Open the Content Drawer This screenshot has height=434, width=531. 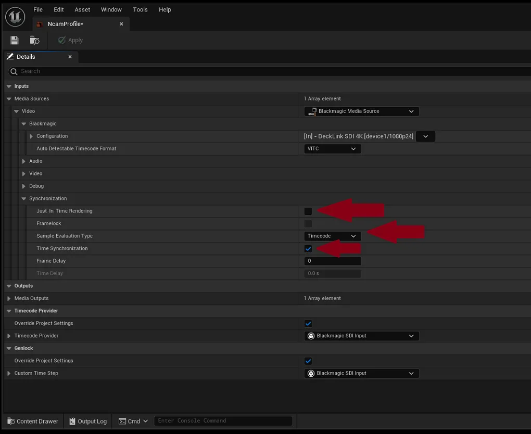(33, 421)
